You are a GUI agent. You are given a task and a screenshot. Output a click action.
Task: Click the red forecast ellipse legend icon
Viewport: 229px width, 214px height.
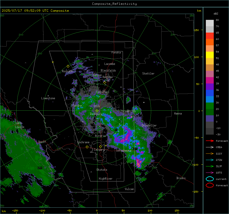(210, 185)
